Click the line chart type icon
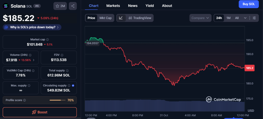The width and height of the screenshot is (263, 119). pyautogui.click(x=121, y=18)
